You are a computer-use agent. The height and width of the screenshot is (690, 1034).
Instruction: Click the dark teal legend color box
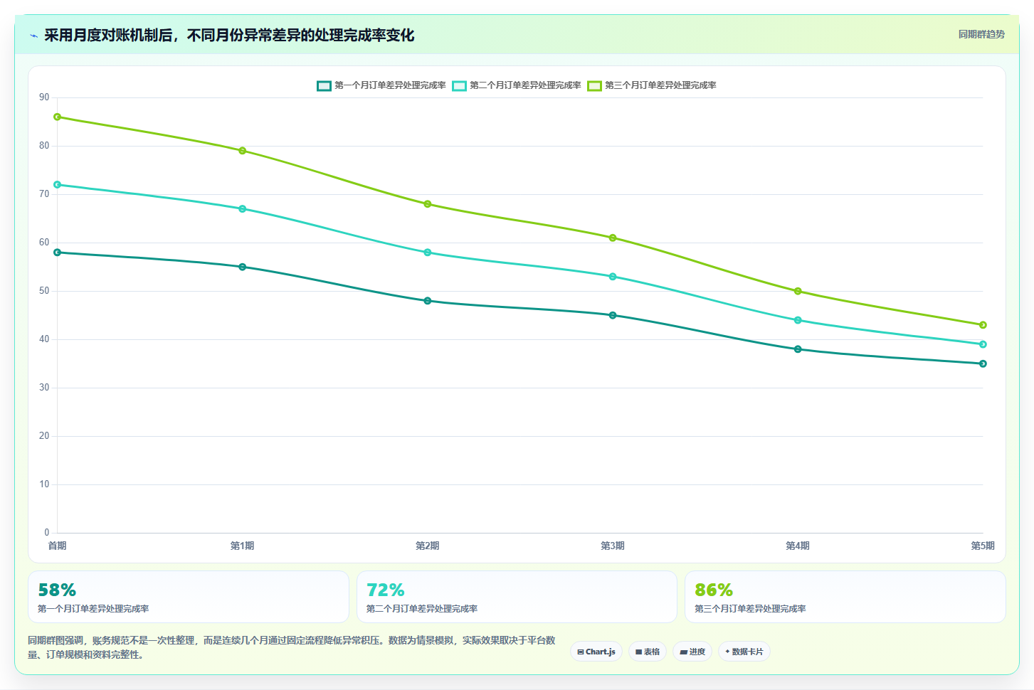(324, 85)
